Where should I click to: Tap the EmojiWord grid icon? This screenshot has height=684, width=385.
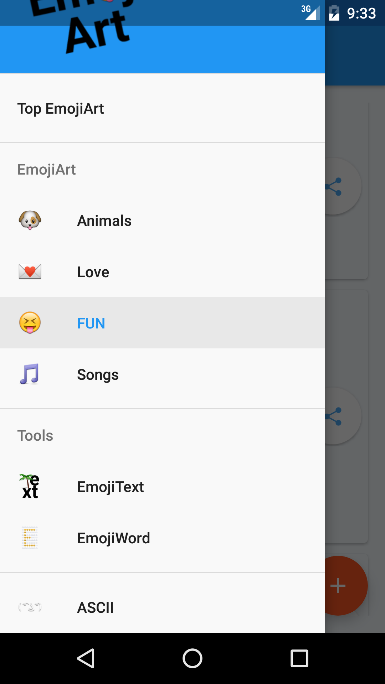pyautogui.click(x=30, y=538)
